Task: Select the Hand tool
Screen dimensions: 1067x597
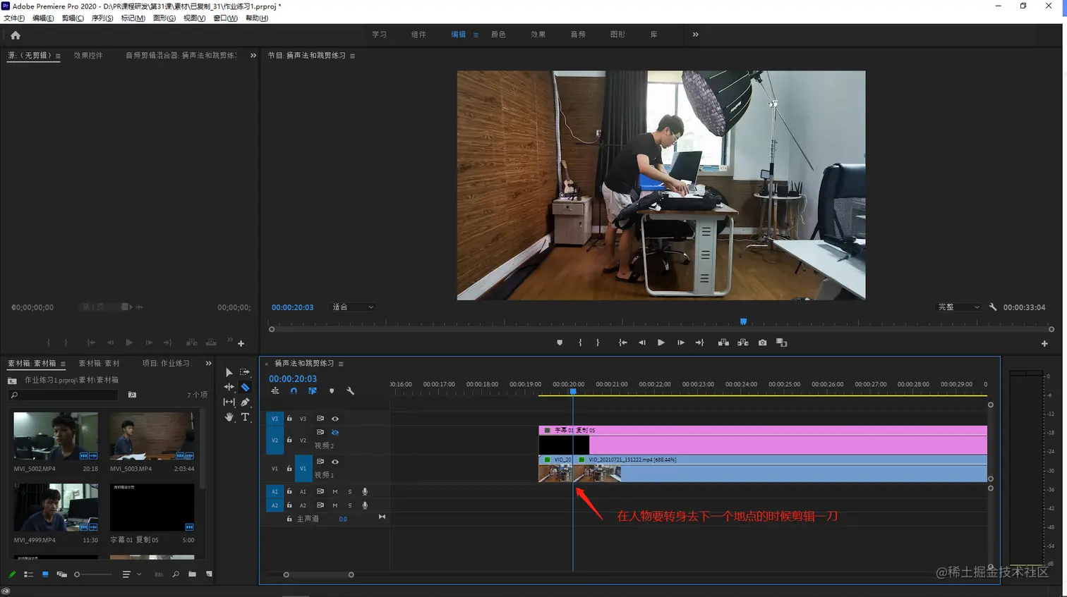Action: tap(229, 417)
